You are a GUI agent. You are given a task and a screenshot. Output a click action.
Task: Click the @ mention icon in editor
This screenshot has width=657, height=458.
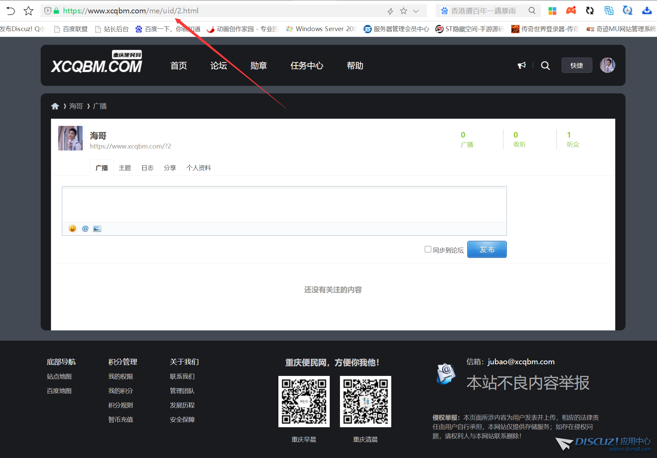point(85,228)
